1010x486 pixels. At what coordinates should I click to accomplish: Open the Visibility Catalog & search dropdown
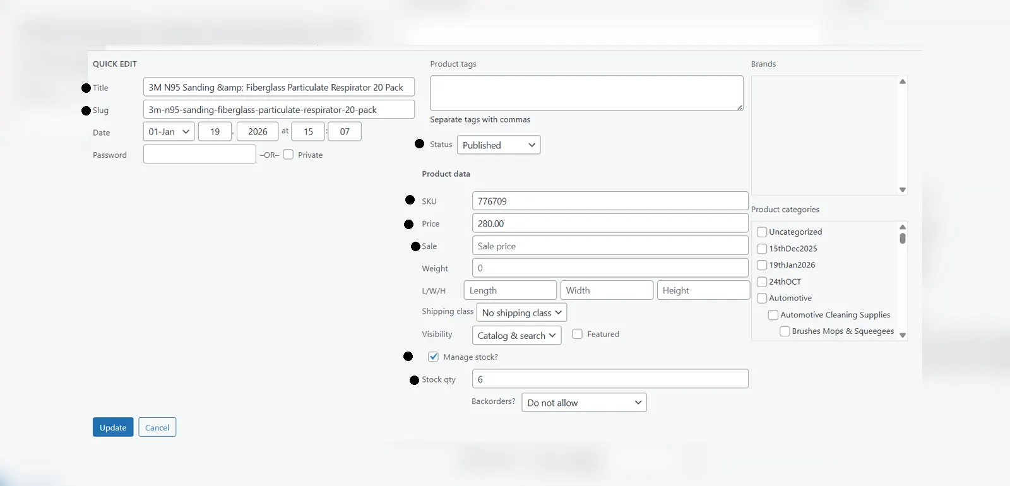coord(516,335)
